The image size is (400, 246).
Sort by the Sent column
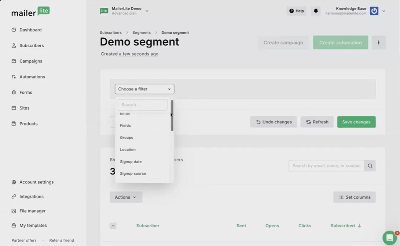pyautogui.click(x=241, y=225)
